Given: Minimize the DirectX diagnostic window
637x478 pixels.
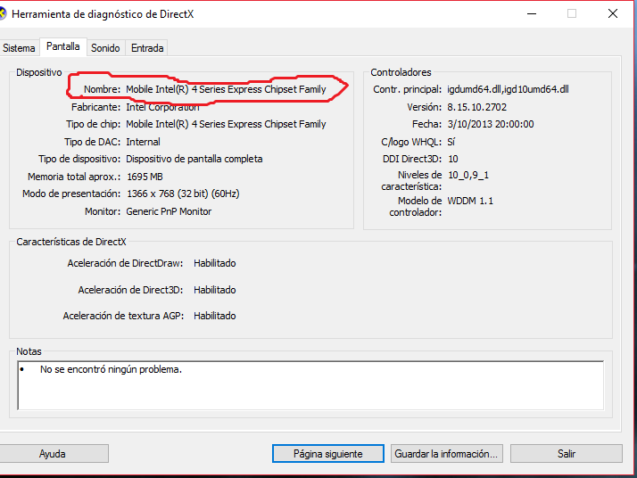Looking at the screenshot, I should click(532, 13).
